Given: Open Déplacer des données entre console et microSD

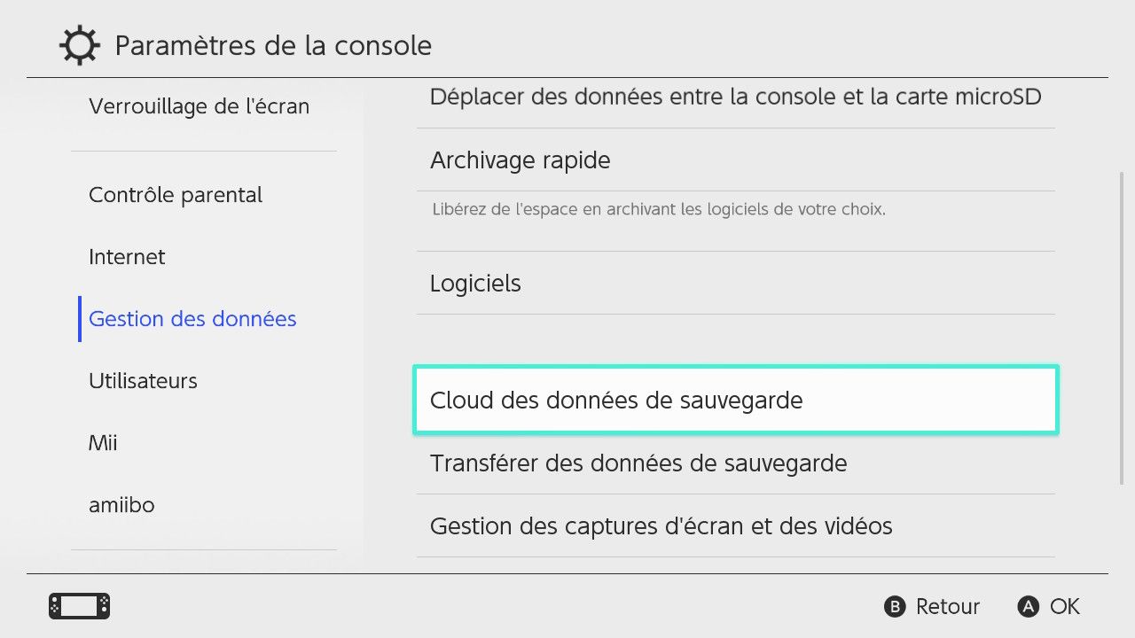Looking at the screenshot, I should click(x=736, y=97).
